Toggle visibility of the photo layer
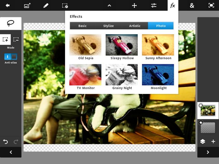The height and width of the screenshot is (164, 219). (x=201, y=105)
